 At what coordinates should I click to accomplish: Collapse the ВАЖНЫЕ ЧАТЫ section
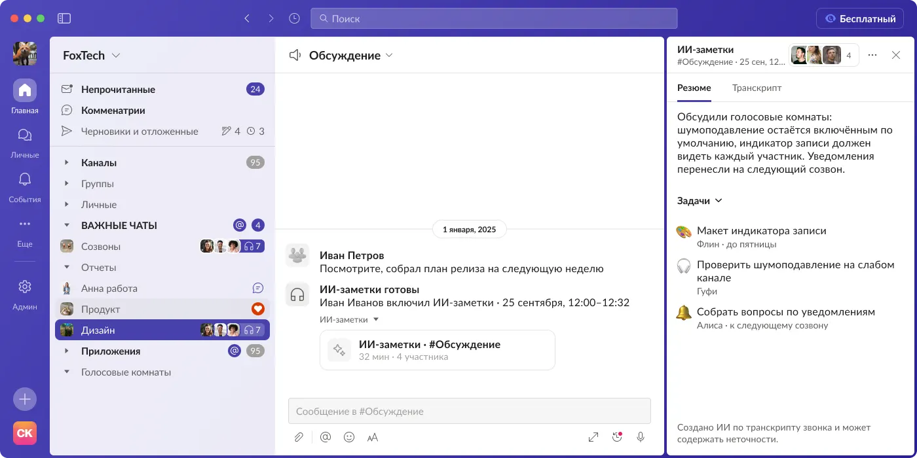(67, 226)
